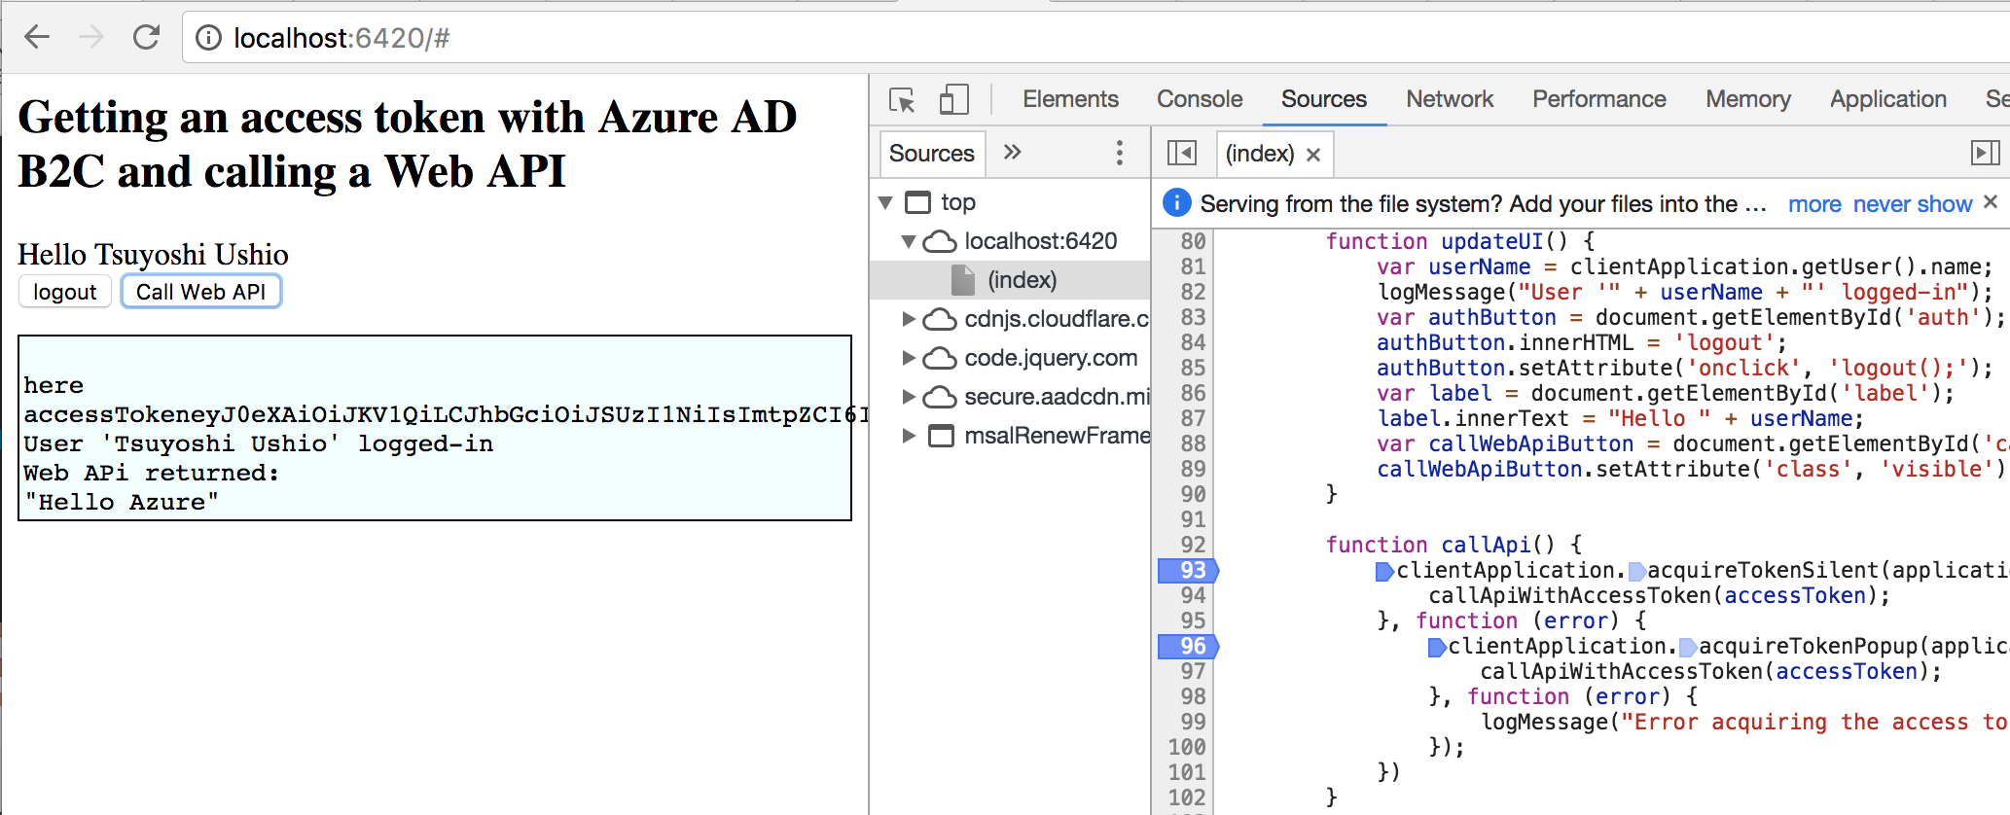
Task: Dismiss the file system infobar
Action: coord(1991,201)
